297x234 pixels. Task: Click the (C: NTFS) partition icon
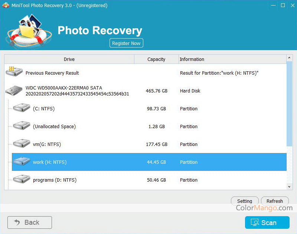(21, 108)
